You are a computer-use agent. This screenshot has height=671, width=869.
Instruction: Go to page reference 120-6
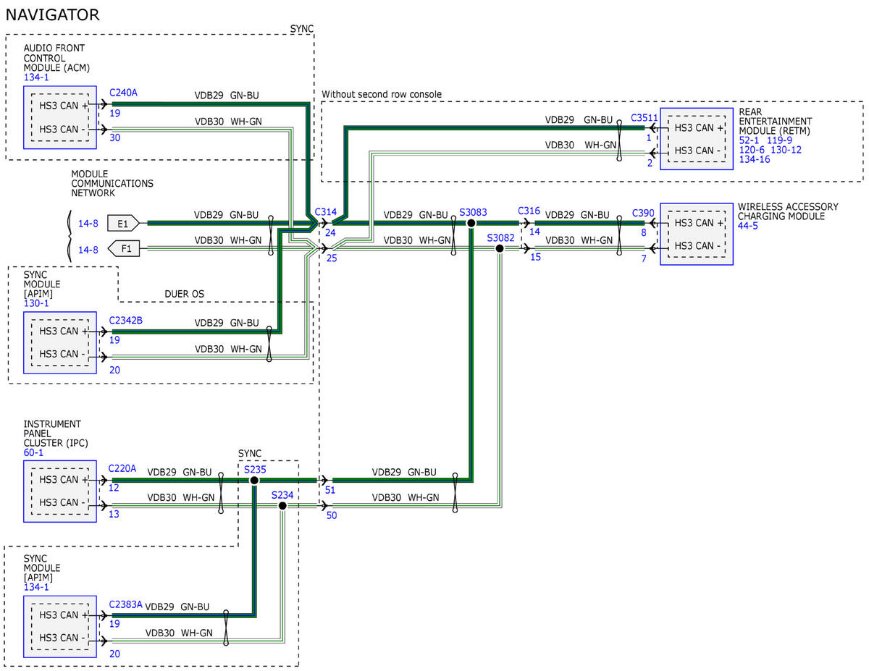click(752, 149)
